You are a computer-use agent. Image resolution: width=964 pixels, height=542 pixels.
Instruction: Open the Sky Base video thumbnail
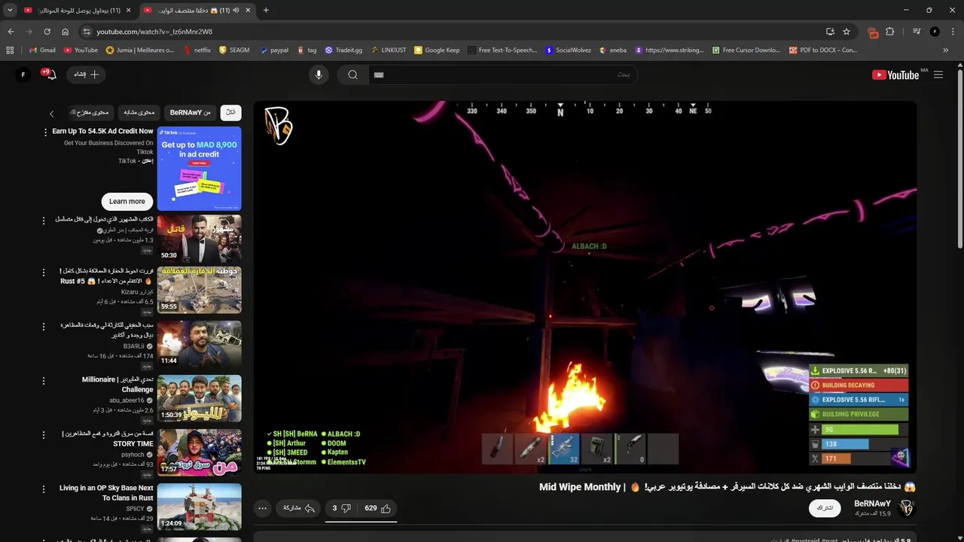(200, 507)
